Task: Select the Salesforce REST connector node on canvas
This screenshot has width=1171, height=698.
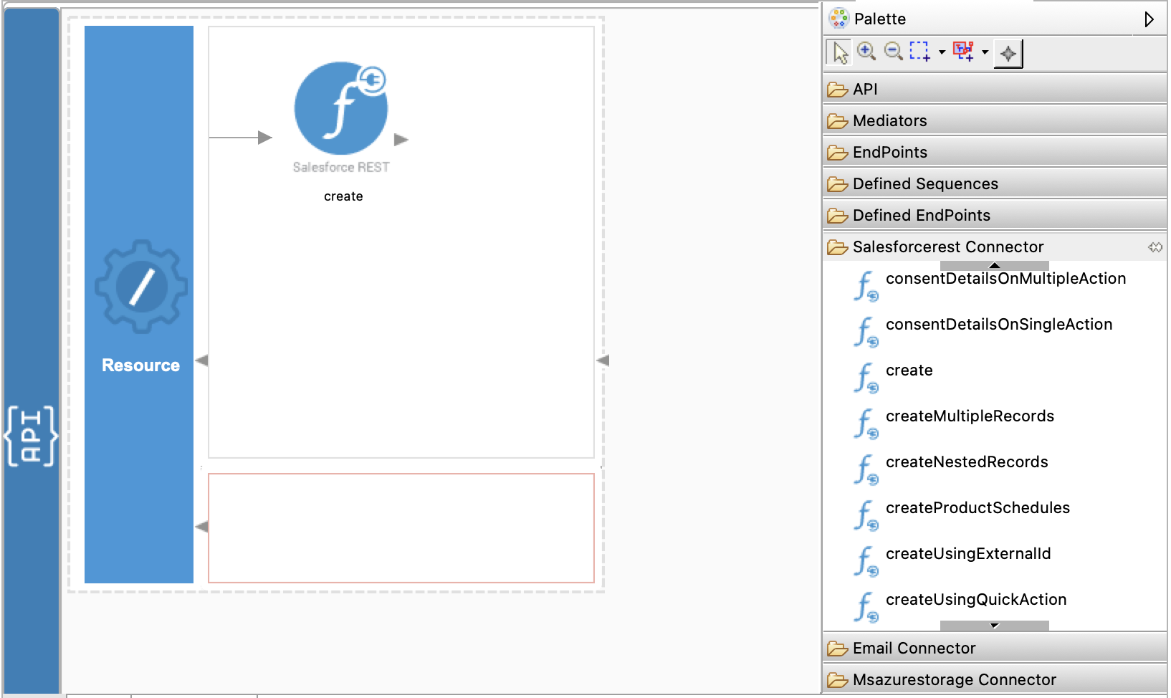Action: coord(341,109)
